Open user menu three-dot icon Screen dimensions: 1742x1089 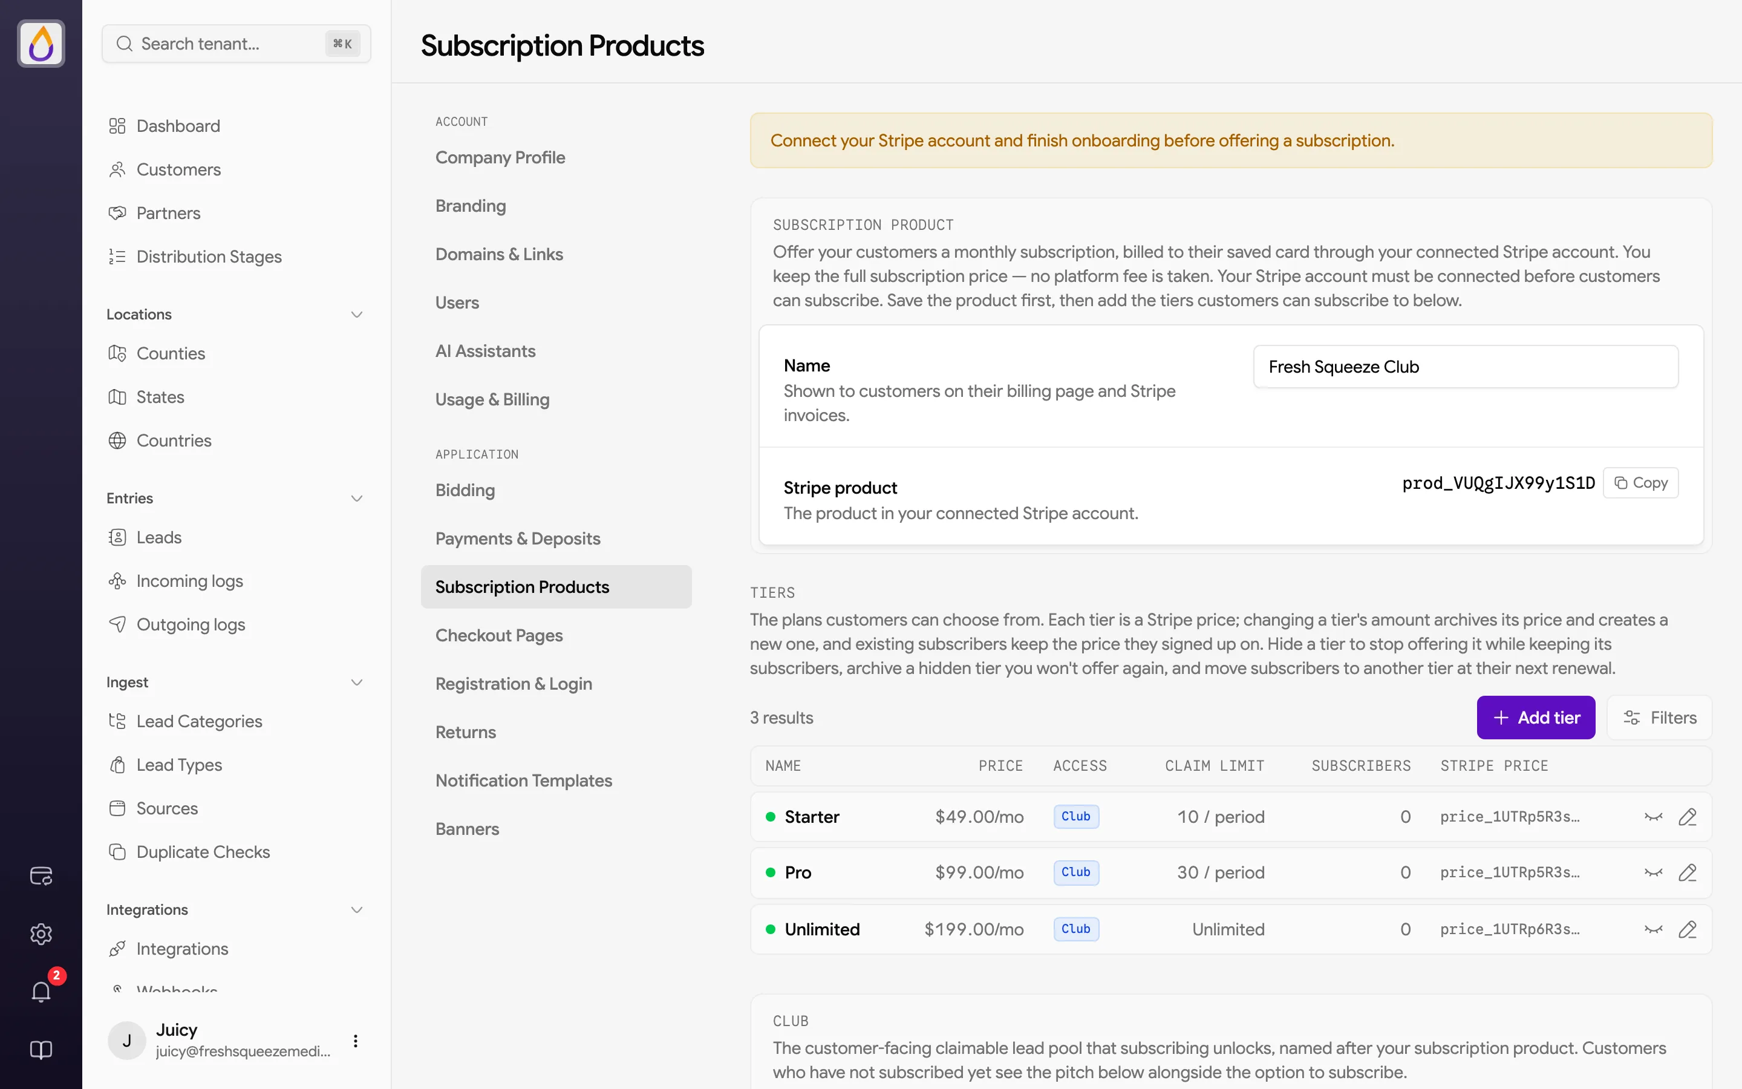pos(356,1041)
